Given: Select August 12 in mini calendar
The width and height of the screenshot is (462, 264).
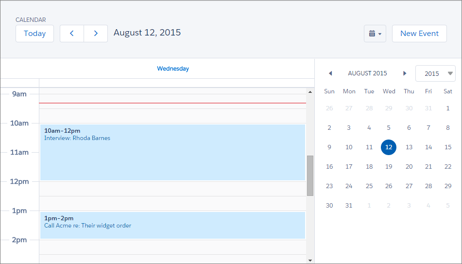Looking at the screenshot, I should tap(389, 147).
